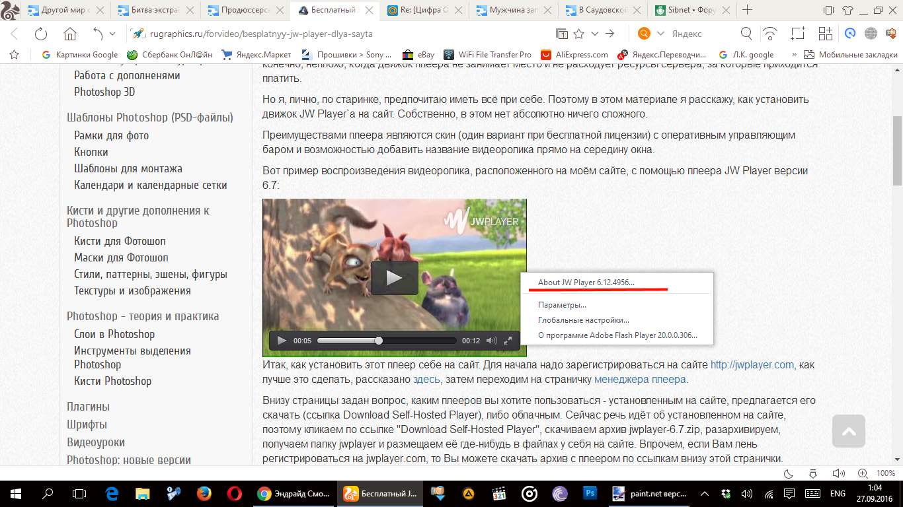
Task: Activate the screenshot capture tool
Action: [x=799, y=34]
